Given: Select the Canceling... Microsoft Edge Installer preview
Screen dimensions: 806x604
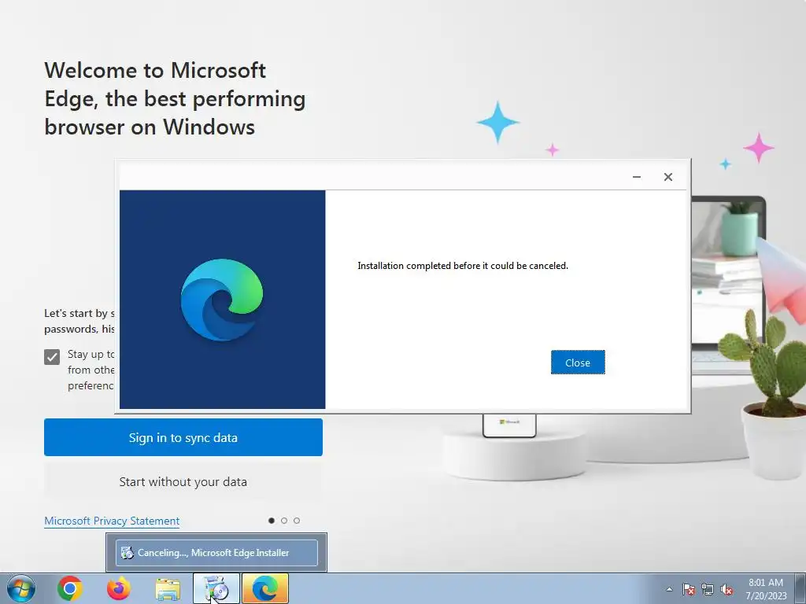Looking at the screenshot, I should tap(216, 553).
